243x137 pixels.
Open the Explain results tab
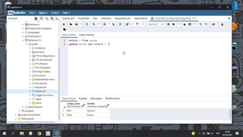[83, 99]
